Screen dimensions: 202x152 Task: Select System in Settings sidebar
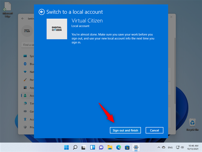click(x=27, y=56)
